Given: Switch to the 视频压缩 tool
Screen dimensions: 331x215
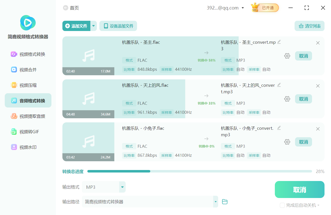Looking at the screenshot, I should tap(28, 85).
